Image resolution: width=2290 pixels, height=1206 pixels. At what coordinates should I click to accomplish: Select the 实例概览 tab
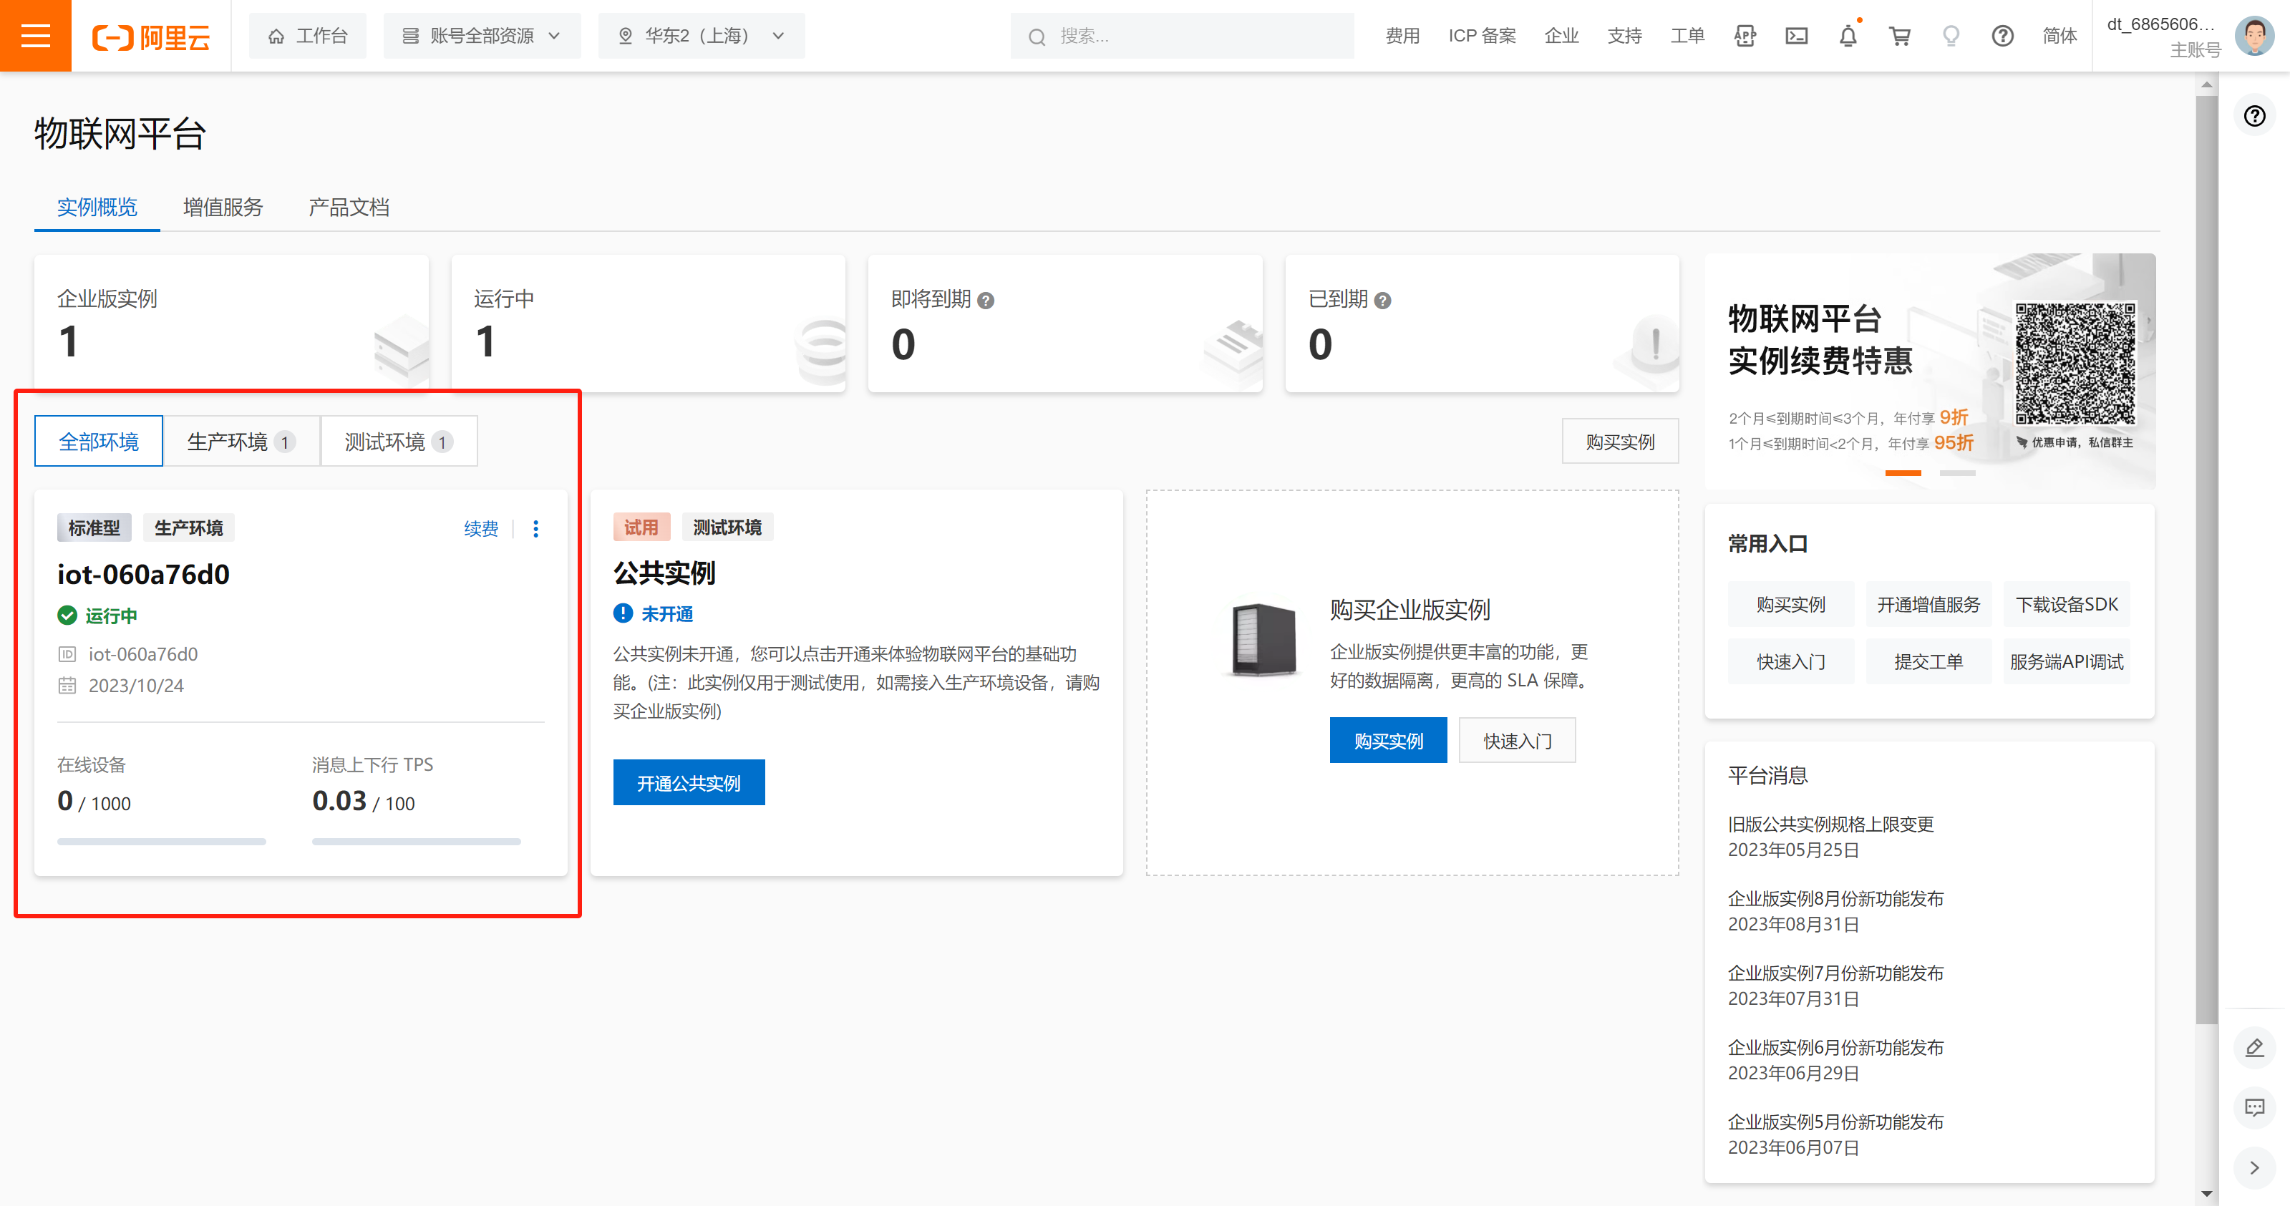pyautogui.click(x=97, y=207)
